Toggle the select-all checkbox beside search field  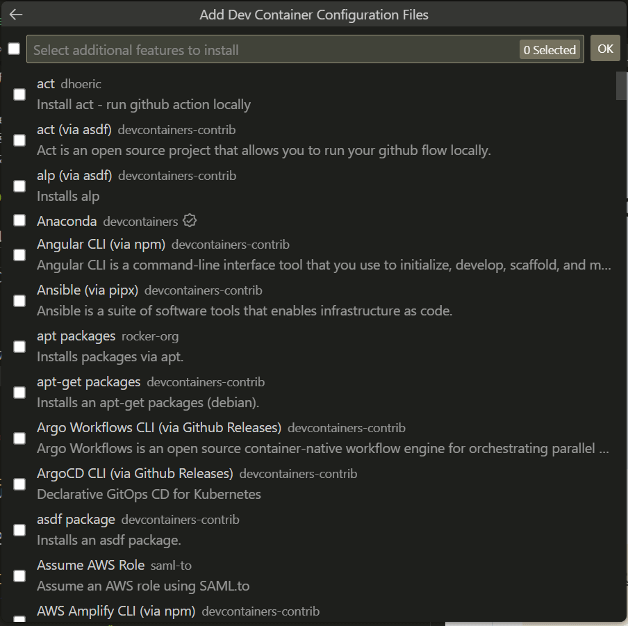point(14,49)
